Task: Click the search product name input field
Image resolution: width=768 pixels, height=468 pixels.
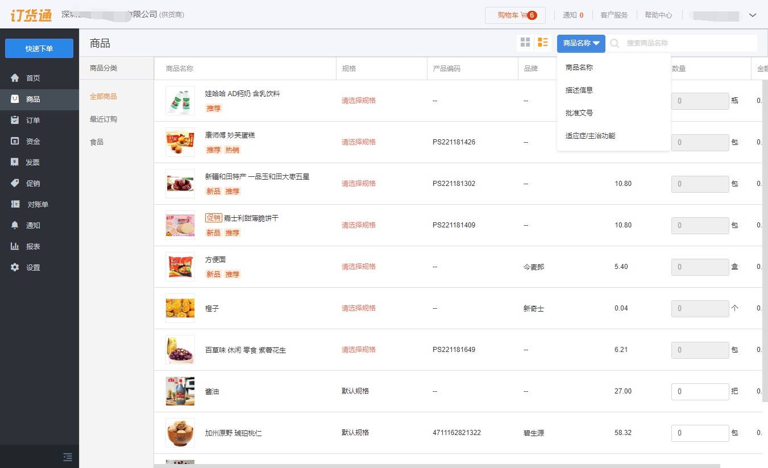Action: click(x=690, y=43)
